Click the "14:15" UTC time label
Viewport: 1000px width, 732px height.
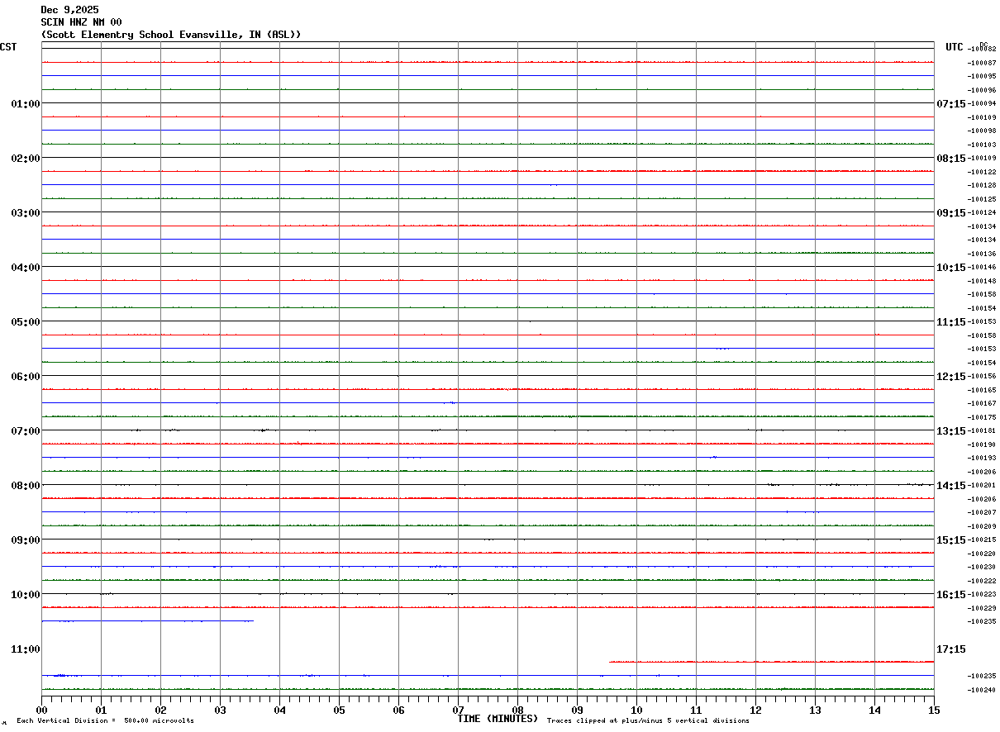[x=951, y=486]
